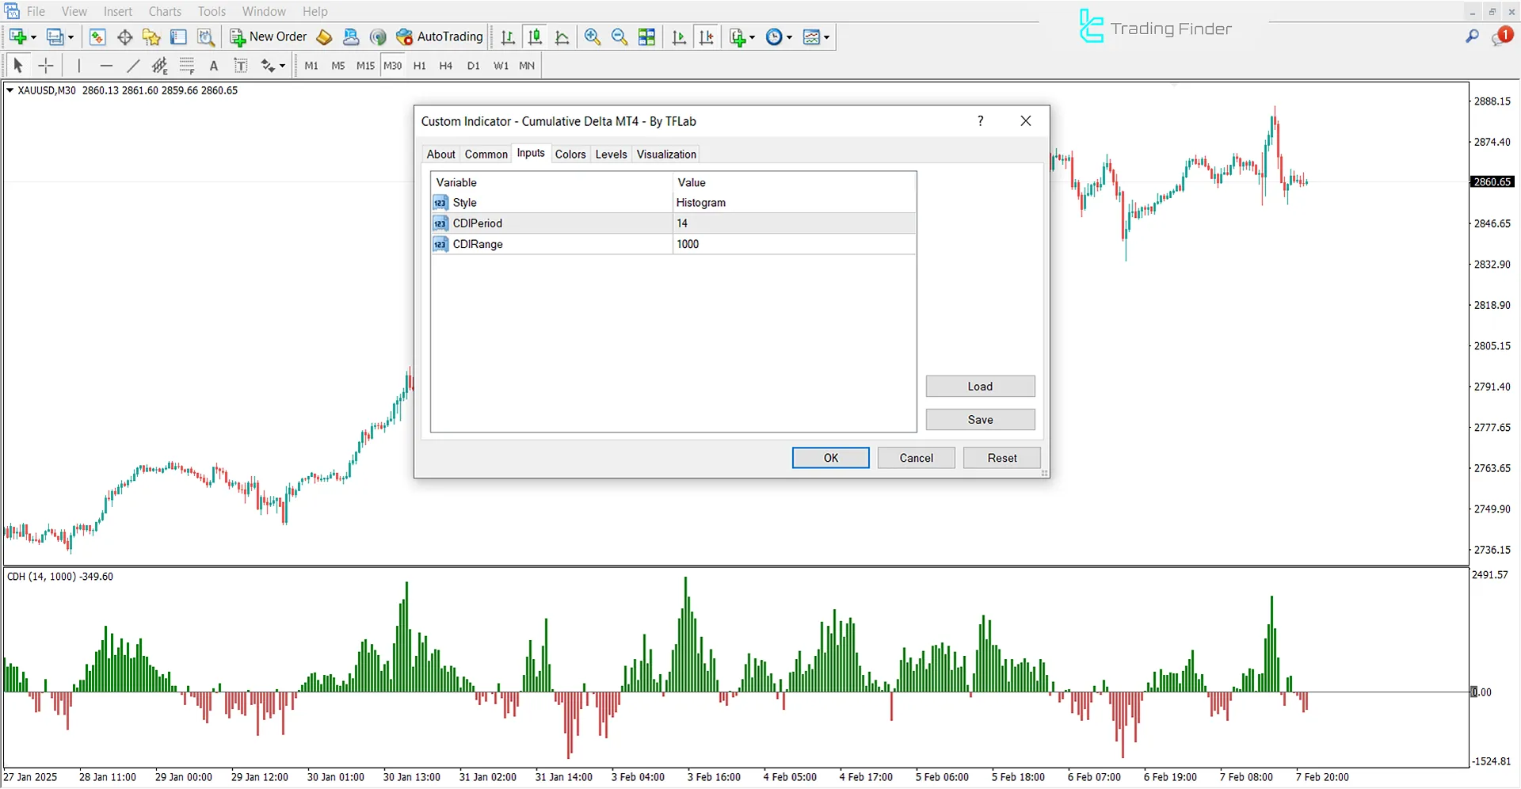The height and width of the screenshot is (789, 1521).
Task: Open the New Order window
Action: coord(268,36)
